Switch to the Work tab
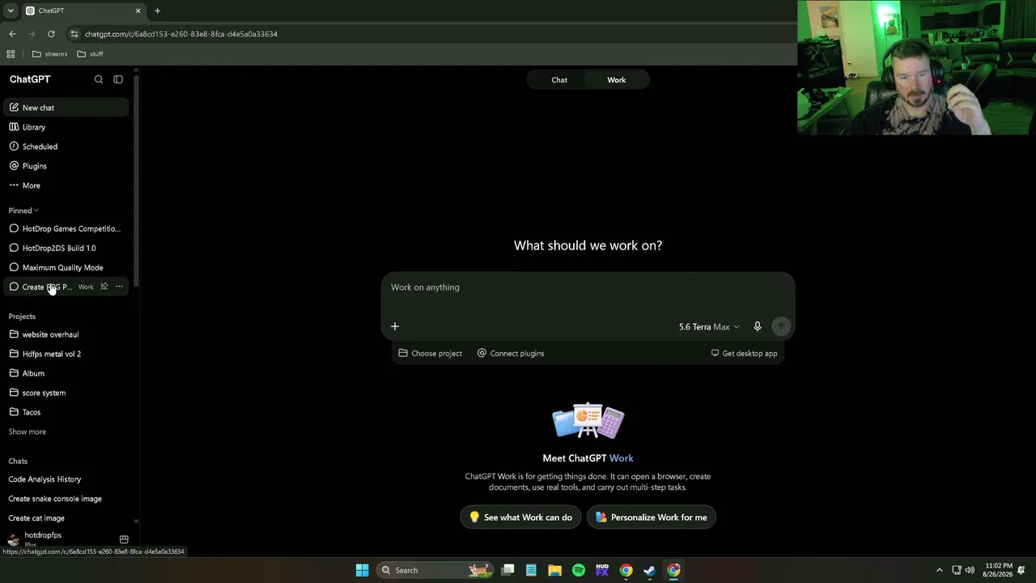This screenshot has width=1036, height=583. [617, 80]
